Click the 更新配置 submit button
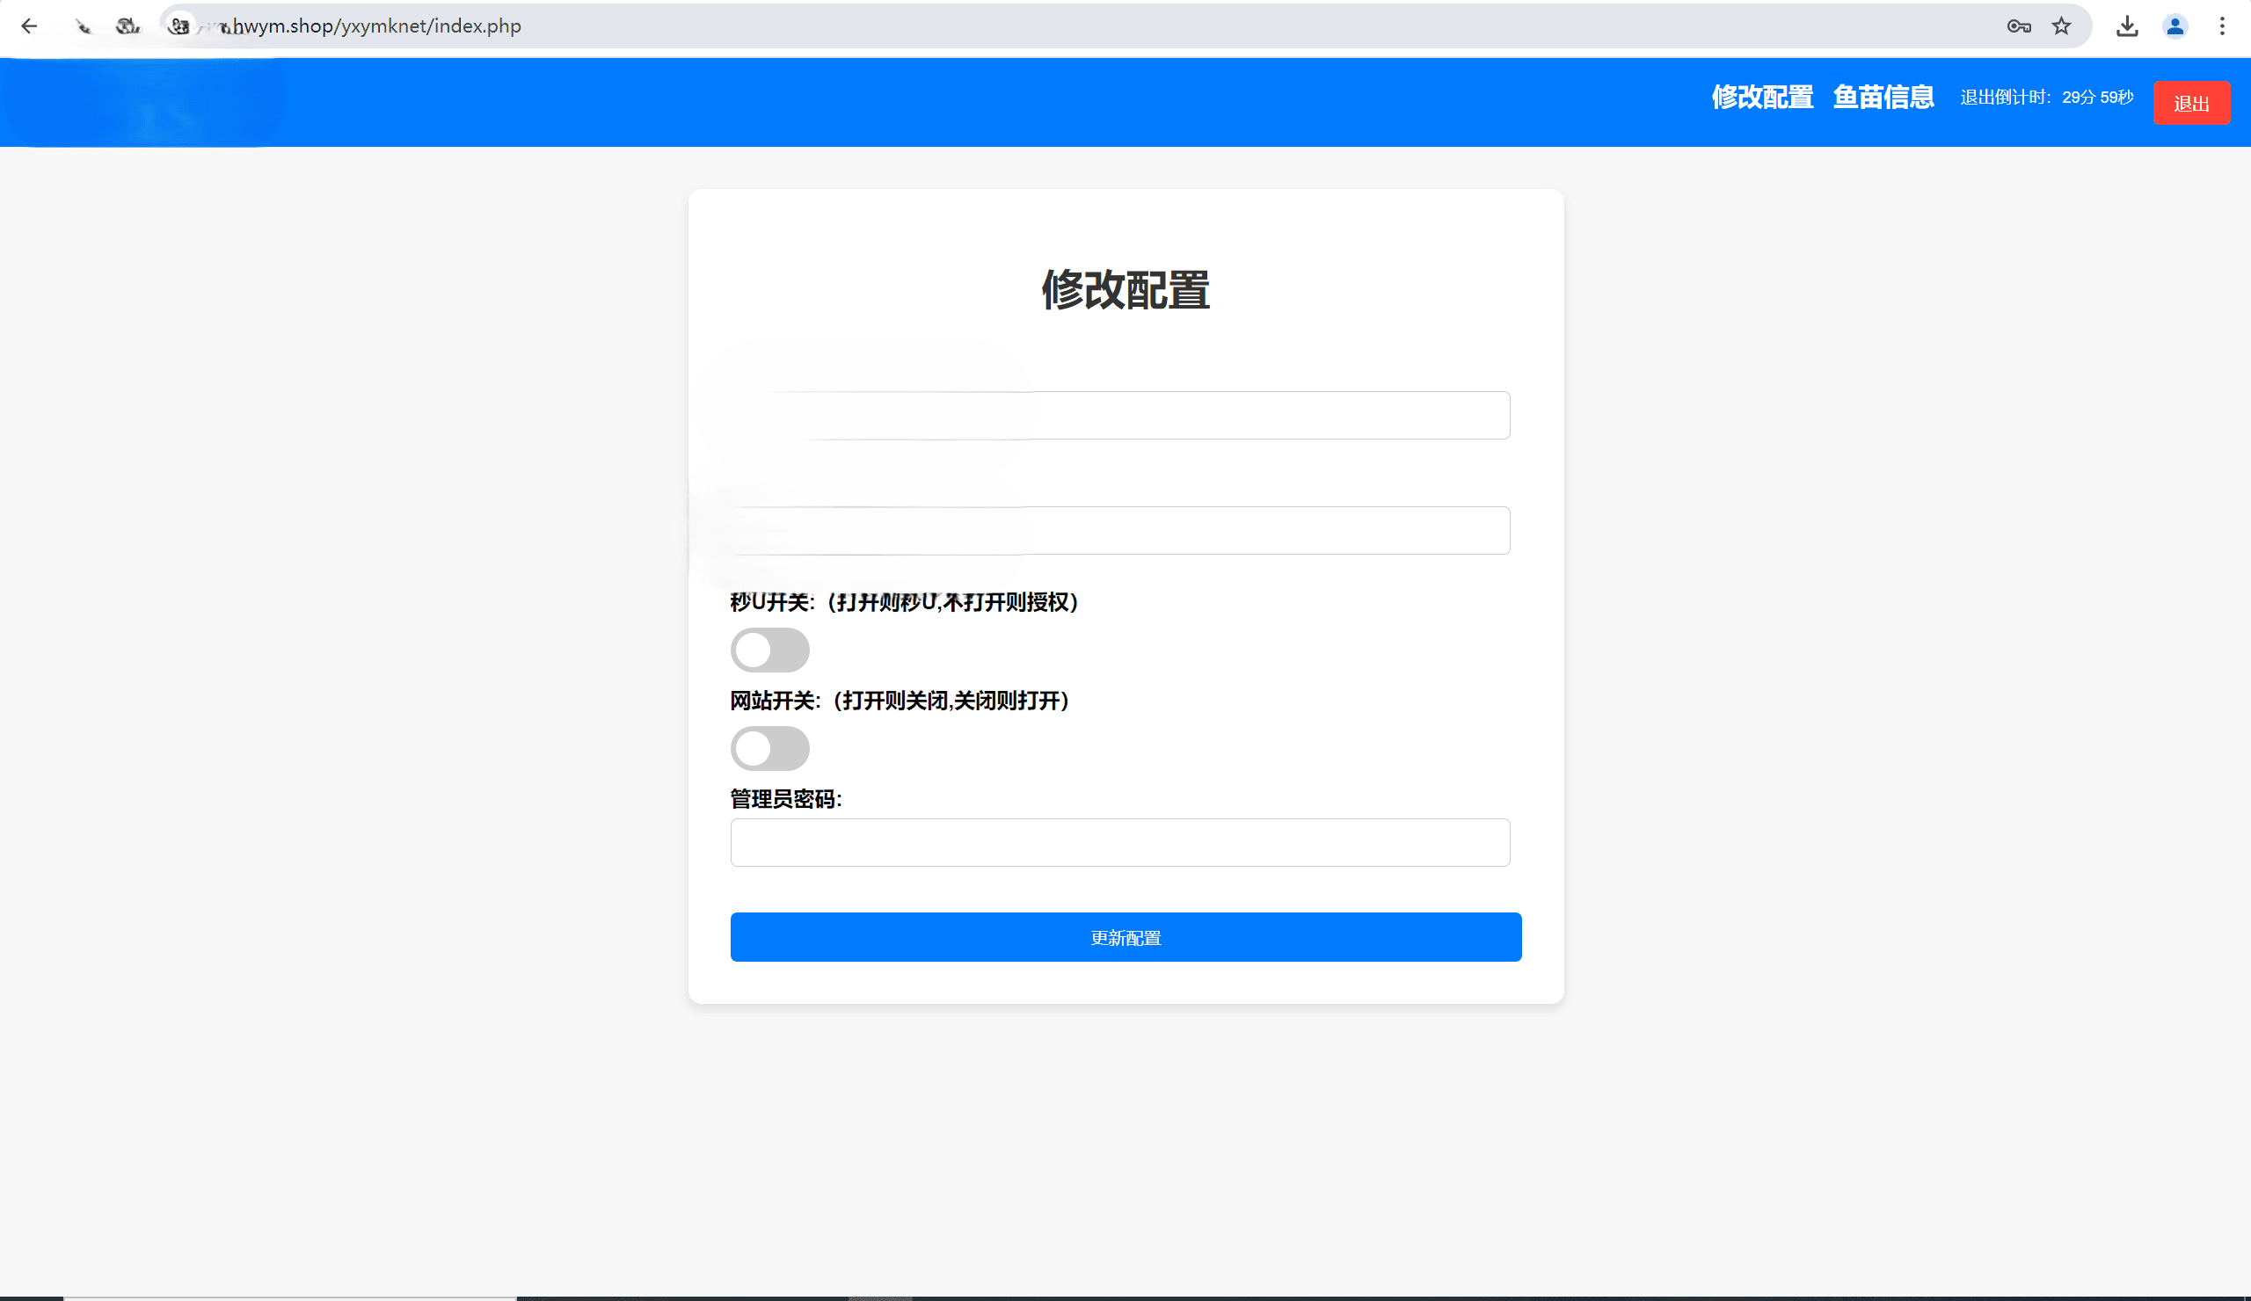 point(1125,937)
